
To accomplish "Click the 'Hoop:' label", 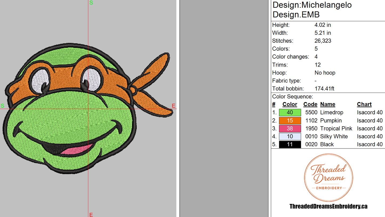I will [279, 73].
